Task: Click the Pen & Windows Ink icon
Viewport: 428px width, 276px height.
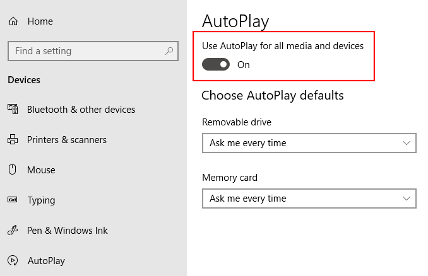Action: pos(13,231)
